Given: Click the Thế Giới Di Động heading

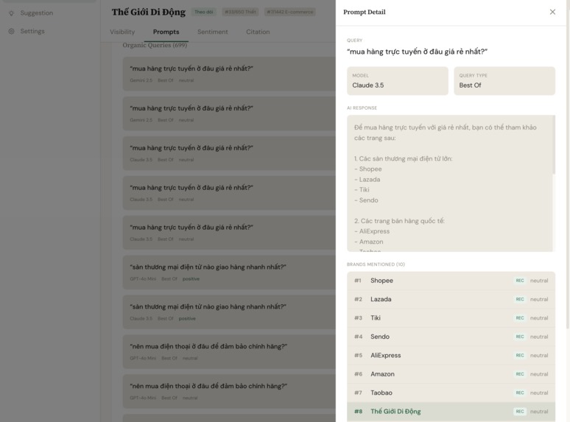Looking at the screenshot, I should tap(148, 12).
